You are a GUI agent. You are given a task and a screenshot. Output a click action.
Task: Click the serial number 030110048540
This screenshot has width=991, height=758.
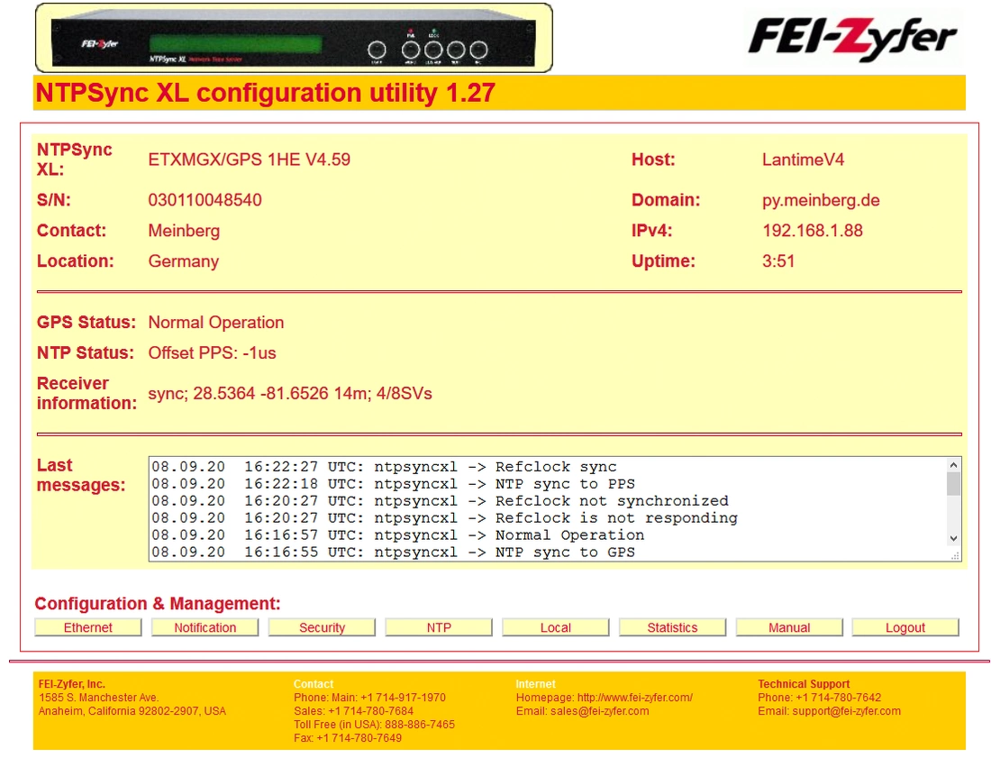pos(205,200)
